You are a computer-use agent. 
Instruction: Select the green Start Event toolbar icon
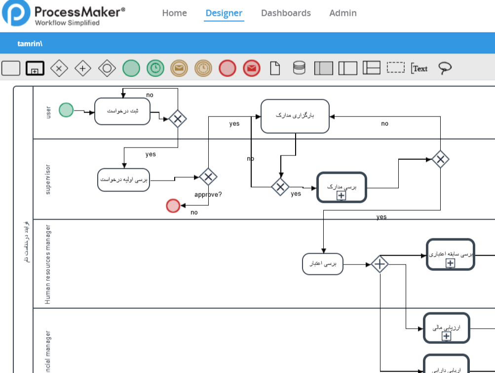point(131,68)
